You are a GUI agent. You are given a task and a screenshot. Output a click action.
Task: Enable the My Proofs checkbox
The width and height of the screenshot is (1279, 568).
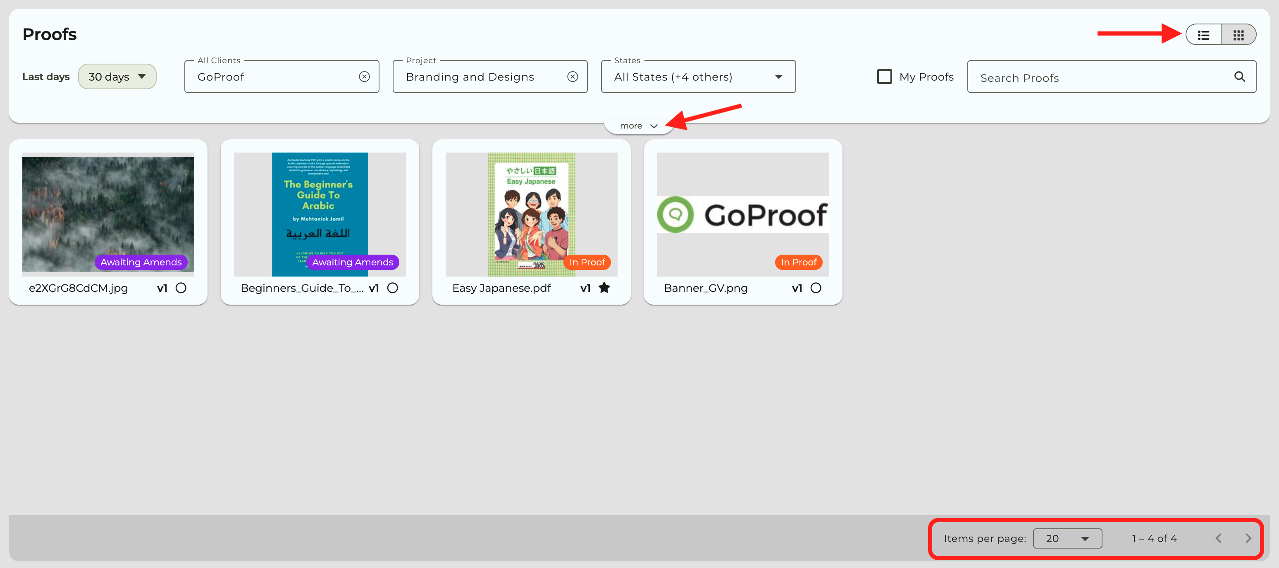coord(884,76)
